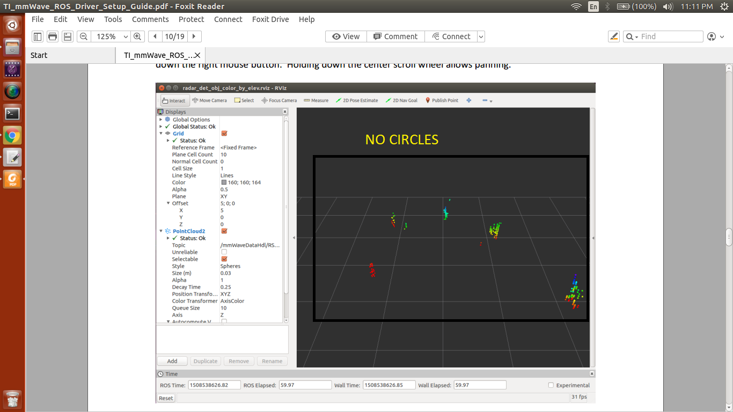Open the Ubuntu Dash launcher
The width and height of the screenshot is (733, 412).
[x=12, y=25]
